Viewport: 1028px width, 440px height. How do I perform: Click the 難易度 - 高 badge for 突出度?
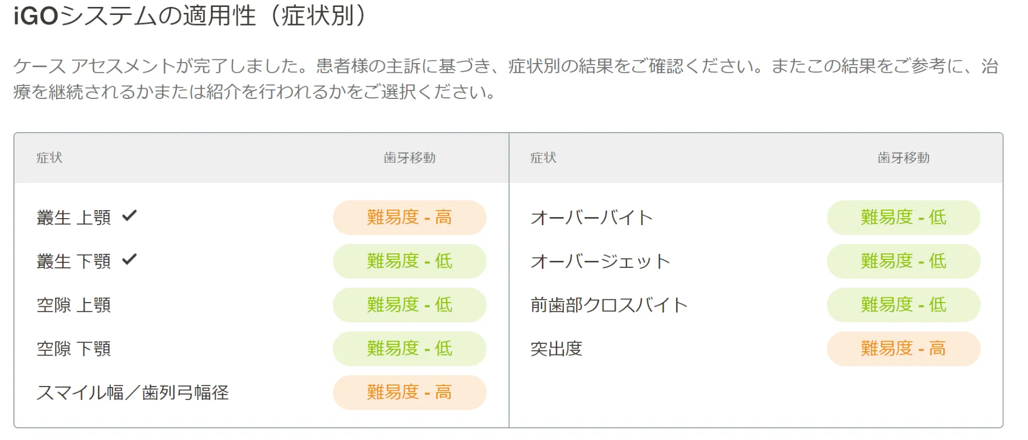click(903, 349)
